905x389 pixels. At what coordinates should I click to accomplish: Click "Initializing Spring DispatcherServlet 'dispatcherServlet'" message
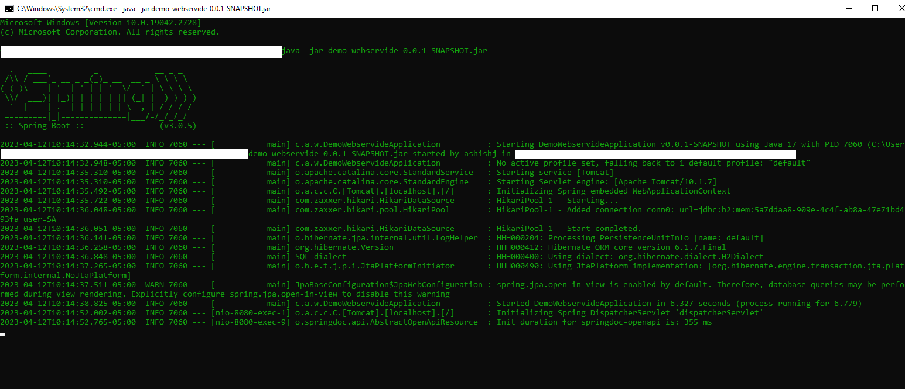click(x=630, y=313)
